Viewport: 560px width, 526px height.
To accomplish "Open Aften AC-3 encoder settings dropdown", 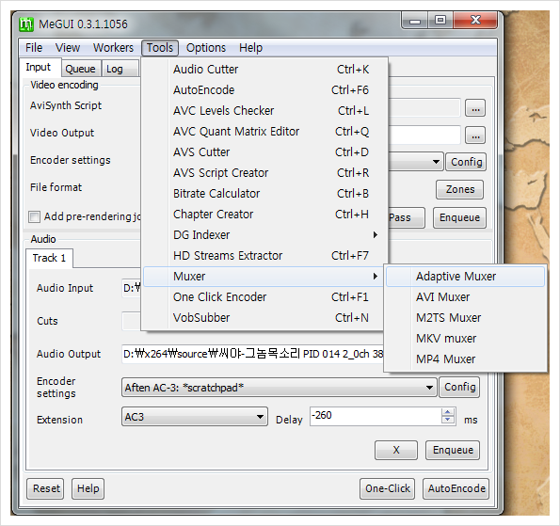I will coord(280,388).
